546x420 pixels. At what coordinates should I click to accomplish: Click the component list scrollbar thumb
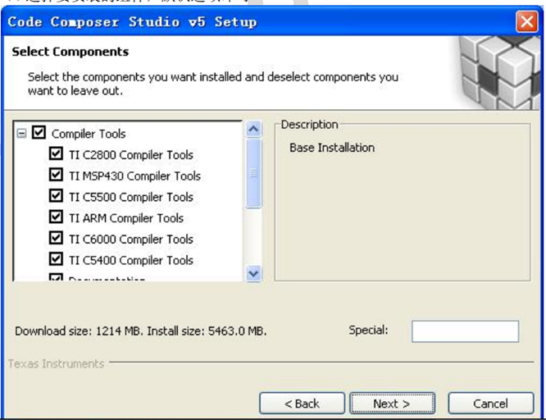253,173
